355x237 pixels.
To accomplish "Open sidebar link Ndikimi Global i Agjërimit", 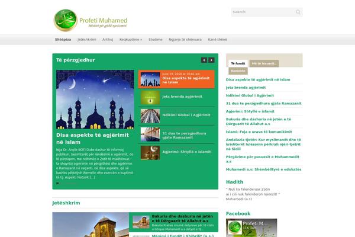I will click(x=250, y=95).
